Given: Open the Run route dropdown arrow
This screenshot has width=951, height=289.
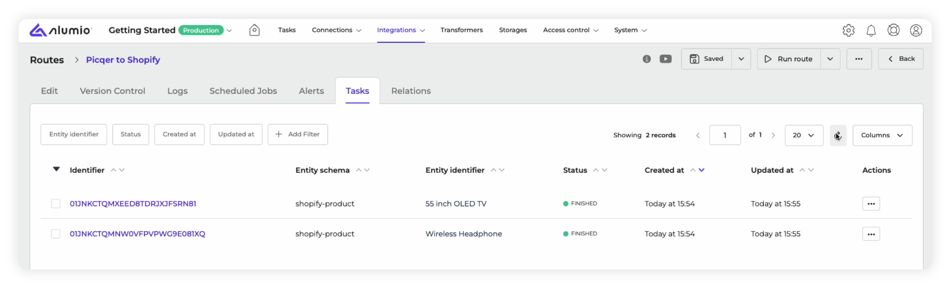Looking at the screenshot, I should (x=830, y=59).
